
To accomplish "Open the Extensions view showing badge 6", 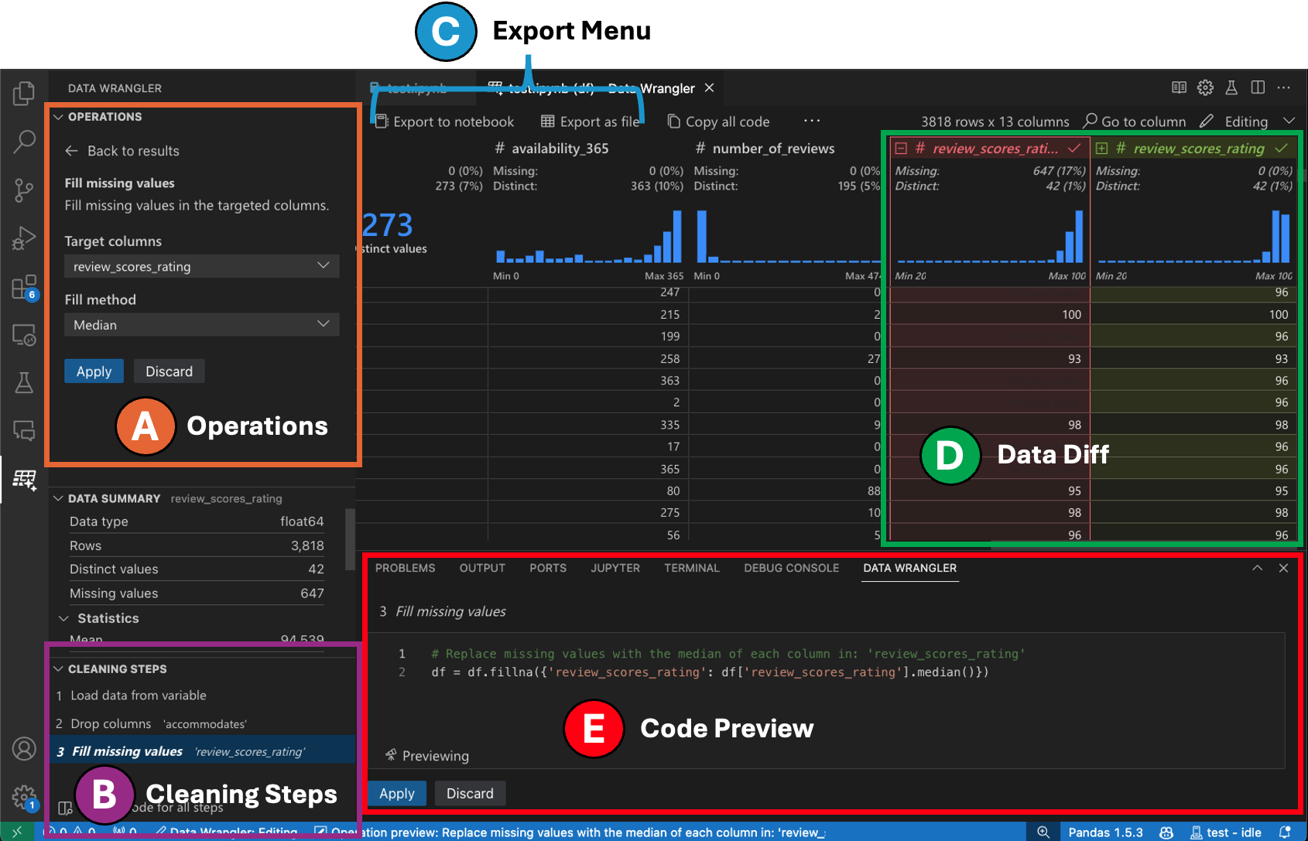I will point(24,286).
